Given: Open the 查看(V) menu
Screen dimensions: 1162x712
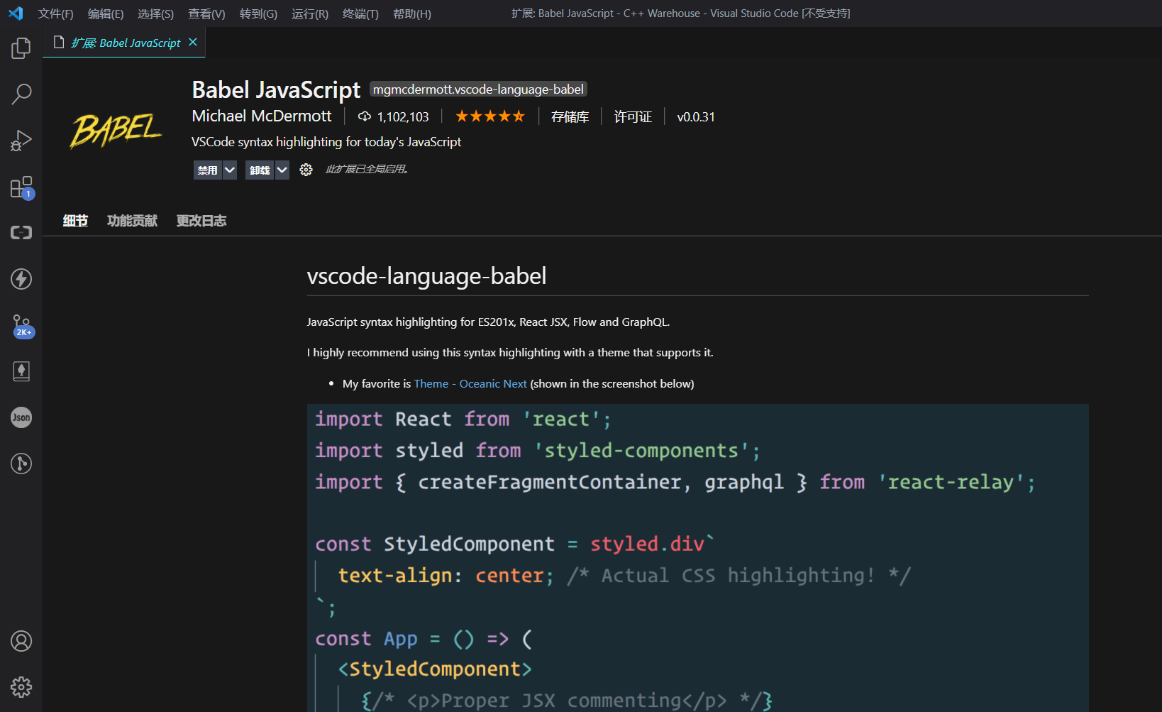Looking at the screenshot, I should (x=206, y=13).
